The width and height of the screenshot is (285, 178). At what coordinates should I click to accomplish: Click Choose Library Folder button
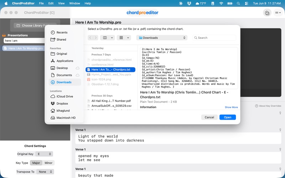tap(35, 26)
